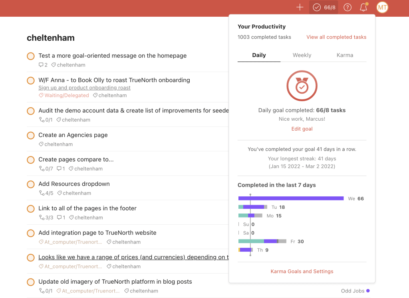409x298 pixels.
Task: Click the daily goal medal icon
Action: pyautogui.click(x=302, y=86)
